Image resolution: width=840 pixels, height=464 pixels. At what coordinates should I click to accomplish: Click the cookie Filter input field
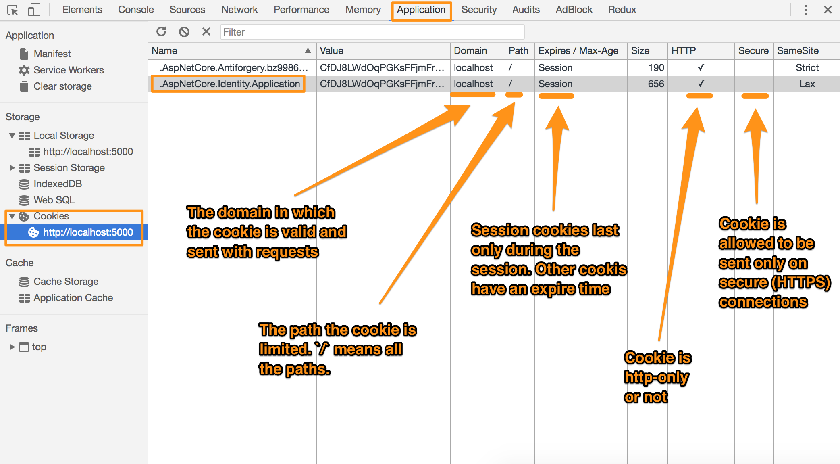[x=372, y=32]
